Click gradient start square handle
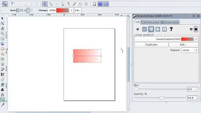The width and height of the screenshot is (201, 113). pos(73,56)
